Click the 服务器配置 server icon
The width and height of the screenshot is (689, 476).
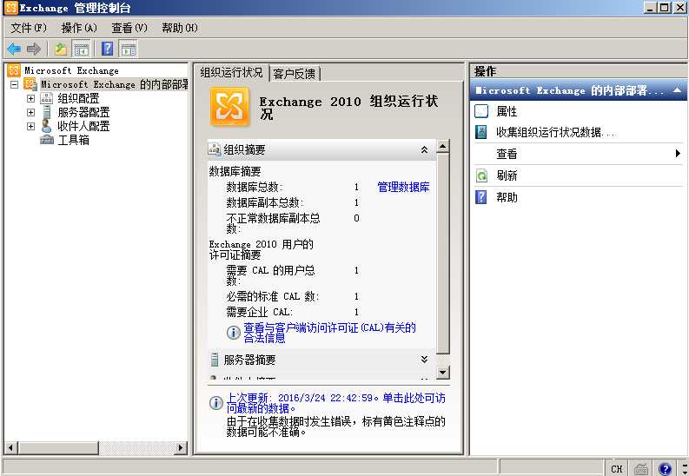47,112
